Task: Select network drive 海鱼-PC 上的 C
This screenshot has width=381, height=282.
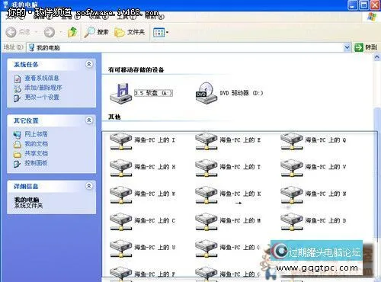Action: coord(142,222)
